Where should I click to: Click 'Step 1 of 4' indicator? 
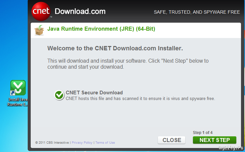coord(203,132)
